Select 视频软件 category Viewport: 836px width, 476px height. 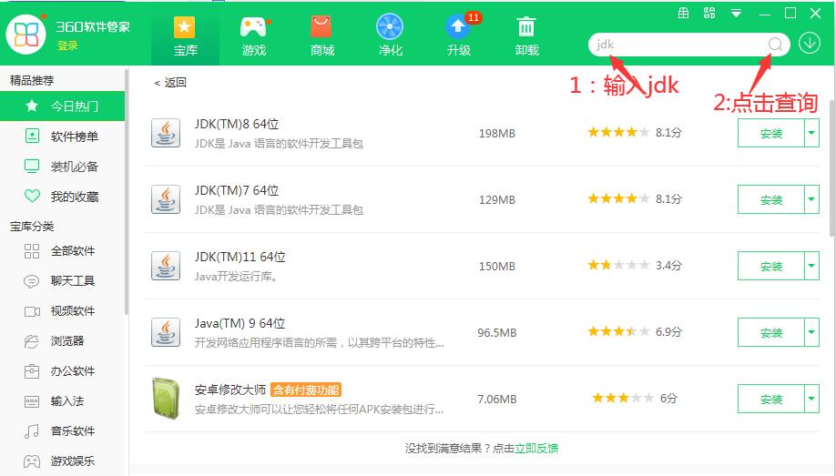point(62,310)
